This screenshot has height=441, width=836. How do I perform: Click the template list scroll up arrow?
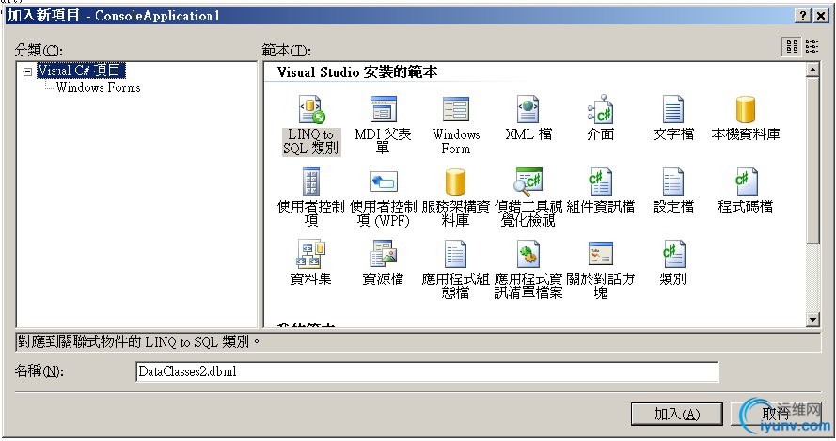812,70
